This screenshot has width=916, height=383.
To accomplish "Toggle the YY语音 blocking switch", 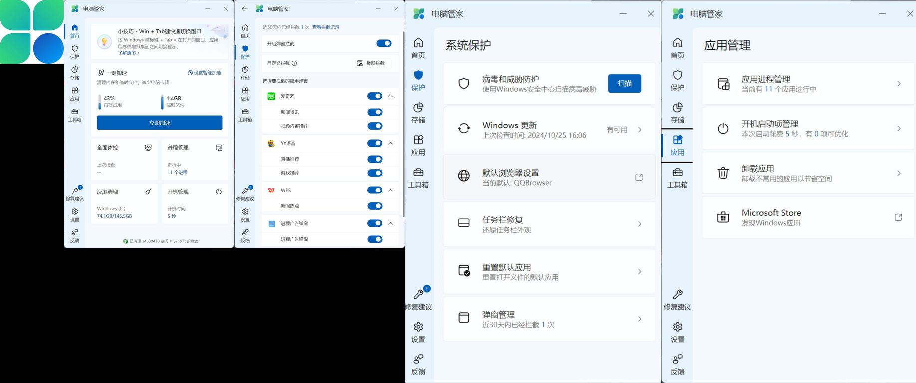I will (375, 143).
